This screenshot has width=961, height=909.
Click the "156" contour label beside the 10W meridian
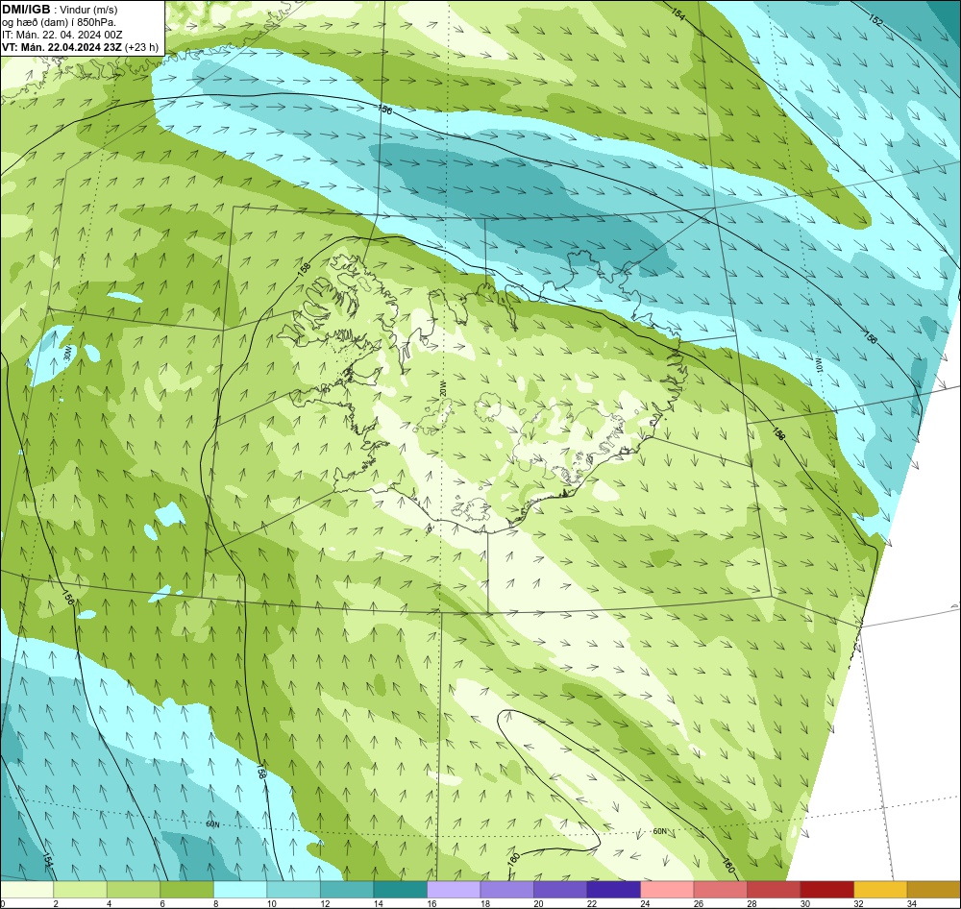point(869,336)
